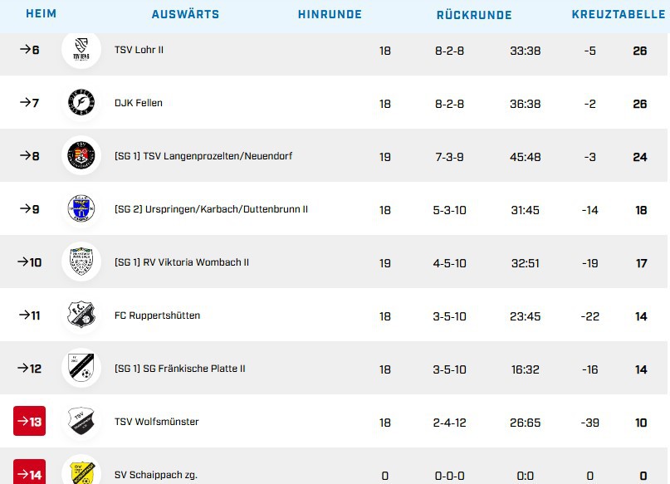Click the TSV Lohr II club logo
The height and width of the screenshot is (484, 670).
81,50
